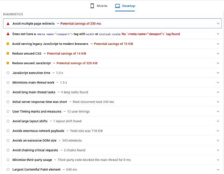Expand the User Timing marks and measures chevron
Viewport: 224px width, 174px height.
tap(218, 112)
